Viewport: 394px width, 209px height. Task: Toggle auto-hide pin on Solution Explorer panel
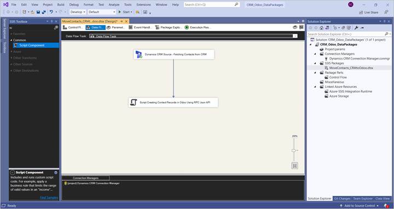tap(385, 21)
